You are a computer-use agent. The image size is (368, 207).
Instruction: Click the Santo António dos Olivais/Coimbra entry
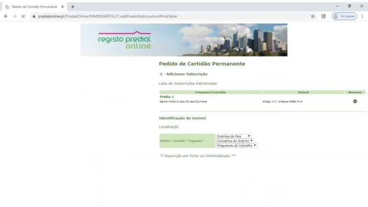pyautogui.click(x=184, y=102)
